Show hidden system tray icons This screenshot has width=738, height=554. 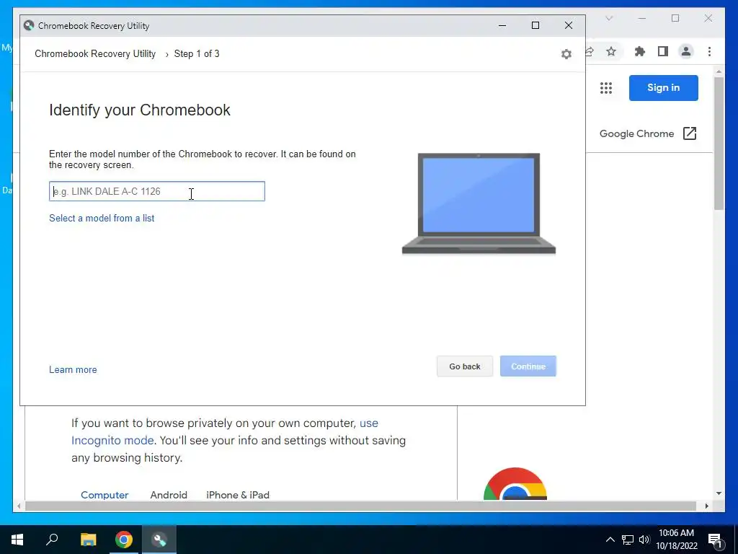tap(610, 540)
